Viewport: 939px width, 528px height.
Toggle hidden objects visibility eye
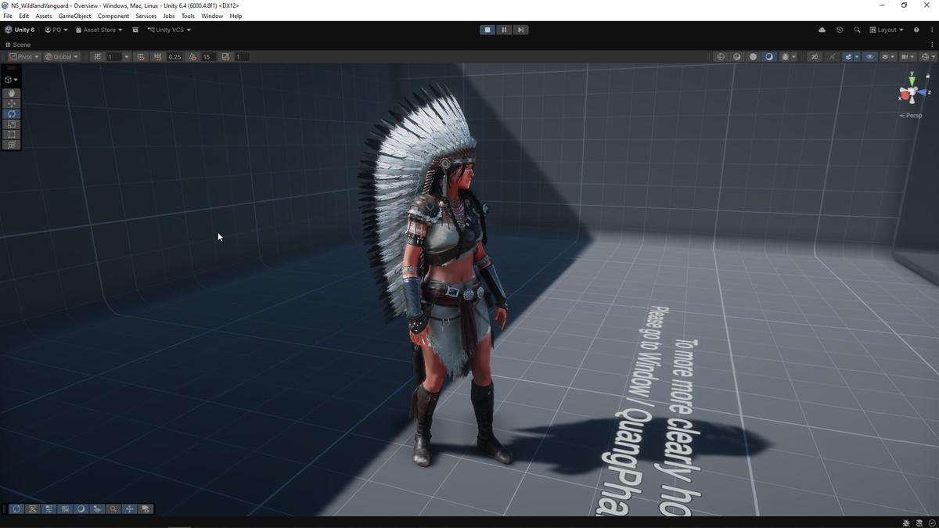[x=870, y=56]
